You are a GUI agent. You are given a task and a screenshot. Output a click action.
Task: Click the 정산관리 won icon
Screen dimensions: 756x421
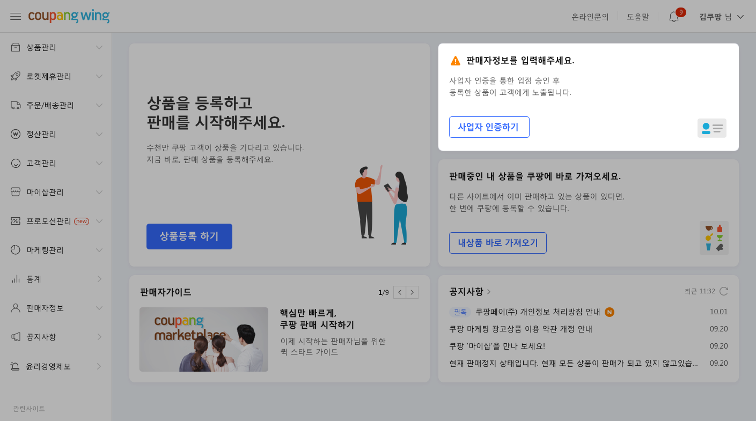tap(16, 134)
